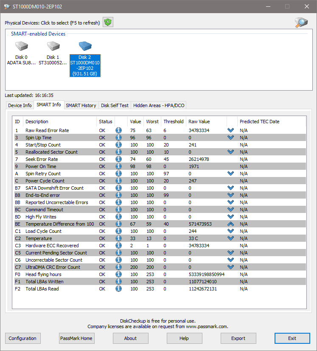317x351 pixels.
Task: Open the Configuration button
Action: pos(22,338)
